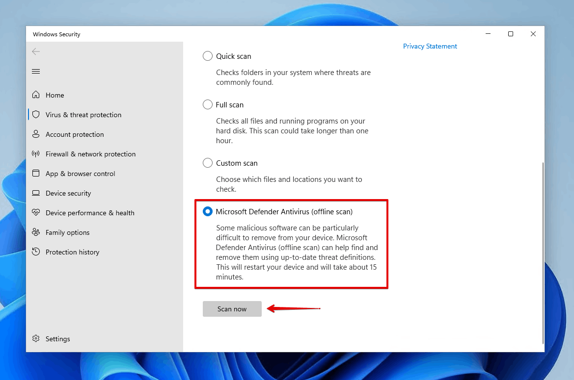Click the Device performance & health heart icon

pos(36,212)
